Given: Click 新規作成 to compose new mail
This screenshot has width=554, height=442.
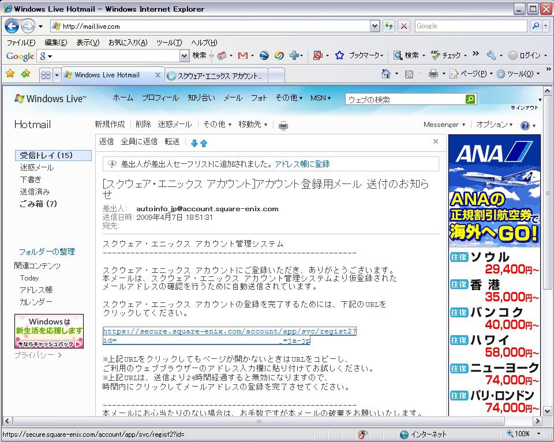Looking at the screenshot, I should pos(110,125).
